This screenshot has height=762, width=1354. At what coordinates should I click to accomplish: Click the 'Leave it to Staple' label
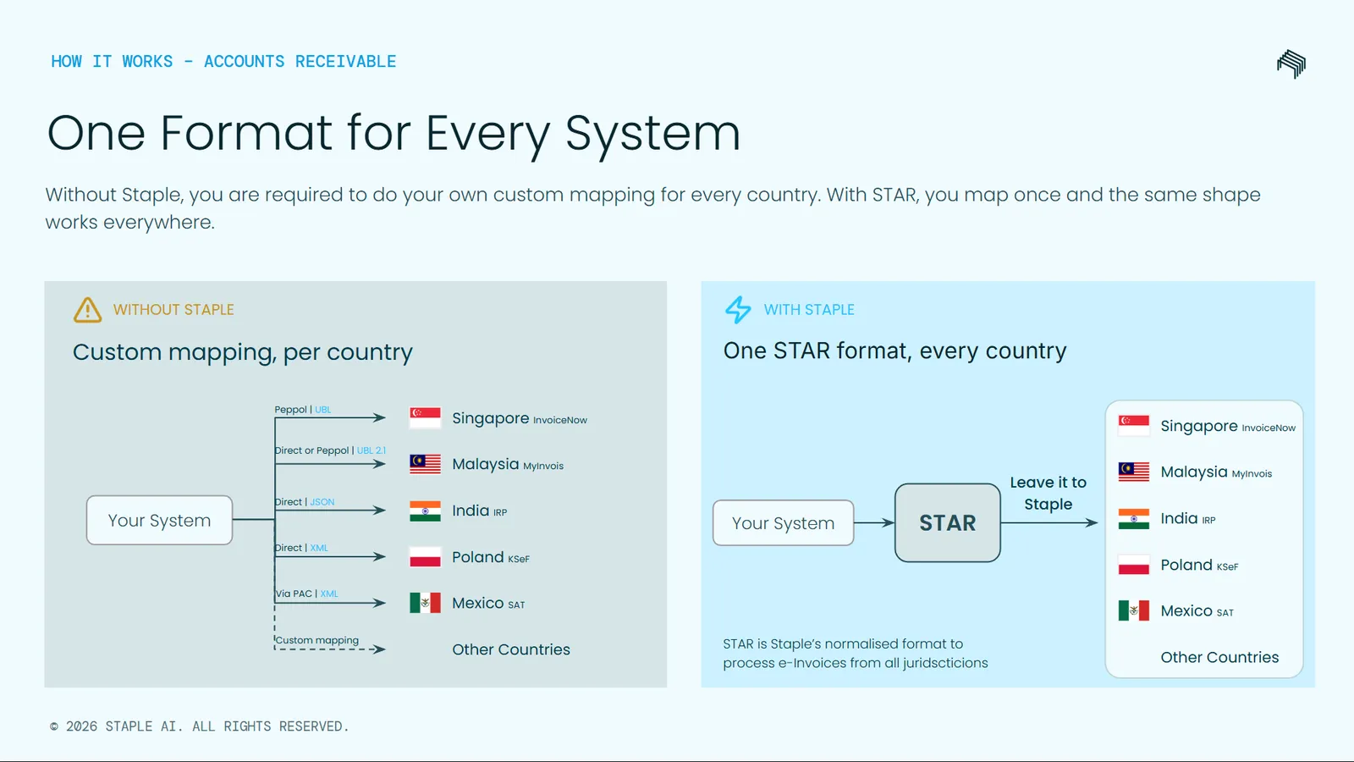pos(1048,493)
